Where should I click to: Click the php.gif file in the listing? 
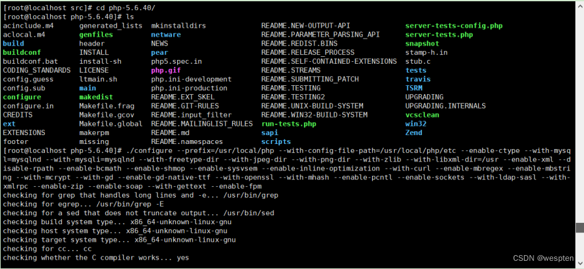click(x=166, y=71)
